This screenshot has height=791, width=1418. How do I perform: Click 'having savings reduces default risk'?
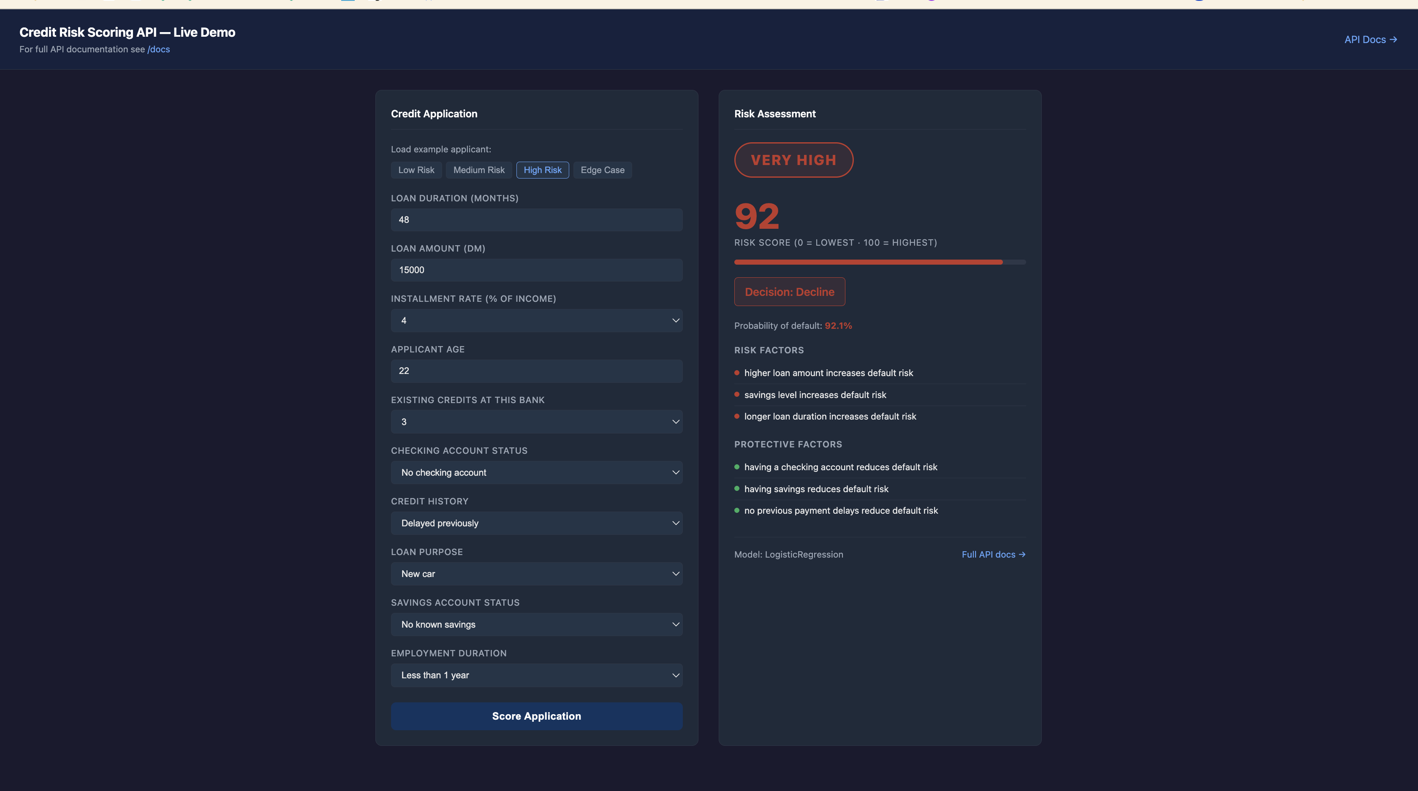pos(816,489)
